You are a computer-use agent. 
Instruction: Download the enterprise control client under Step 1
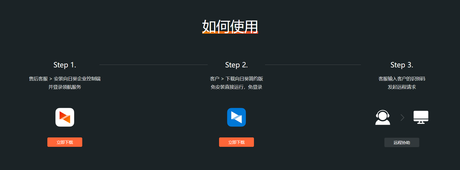(x=65, y=142)
